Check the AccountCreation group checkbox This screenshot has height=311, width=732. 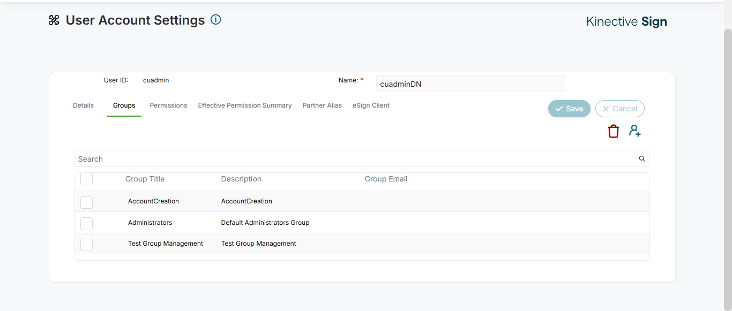86,202
